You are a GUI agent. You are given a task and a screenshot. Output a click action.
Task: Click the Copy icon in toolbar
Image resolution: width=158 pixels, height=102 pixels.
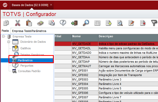(6, 23)
